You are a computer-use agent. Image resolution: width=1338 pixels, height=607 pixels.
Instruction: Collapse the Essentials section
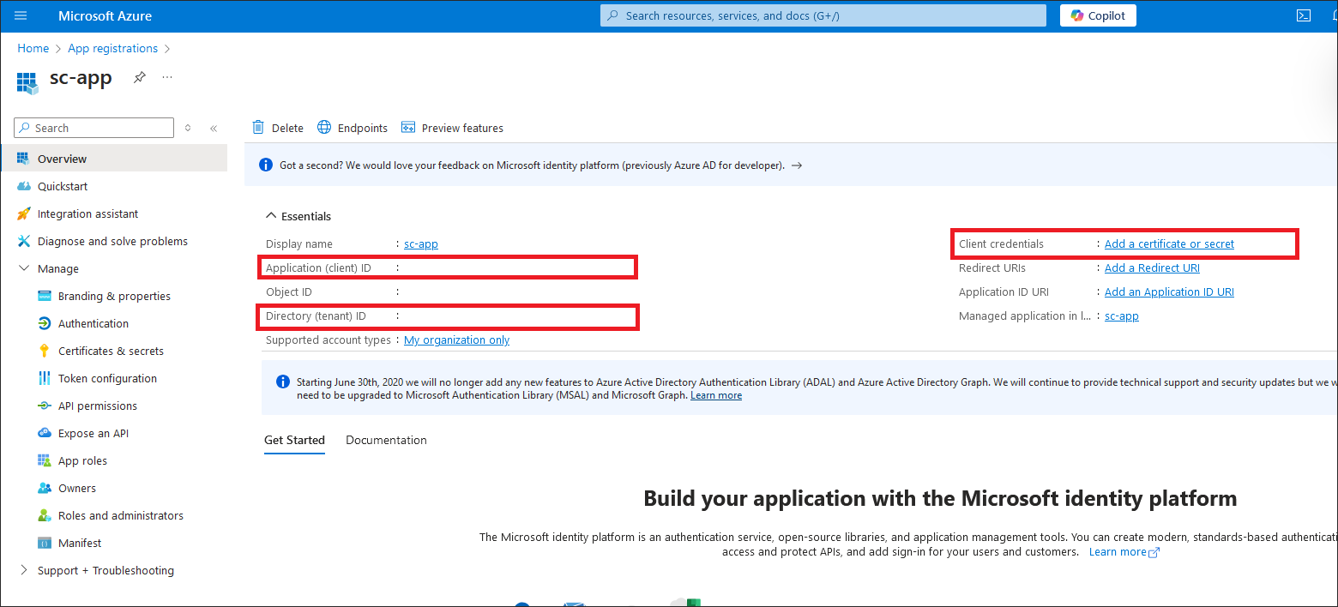(x=271, y=216)
